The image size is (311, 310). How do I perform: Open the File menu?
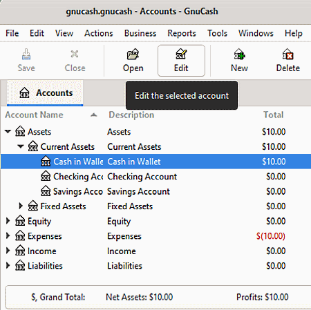(x=12, y=33)
